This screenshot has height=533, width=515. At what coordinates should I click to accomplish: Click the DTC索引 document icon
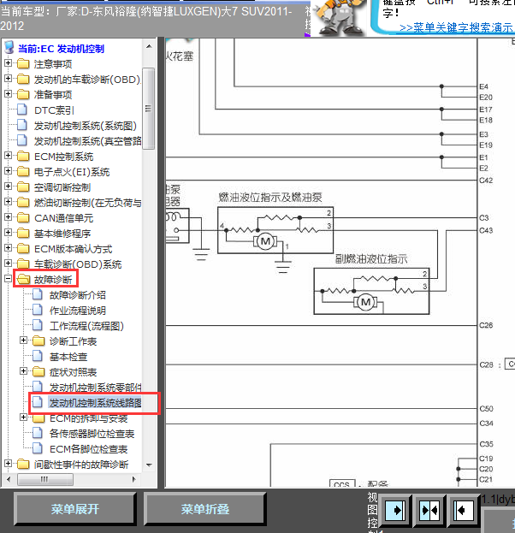[x=22, y=110]
